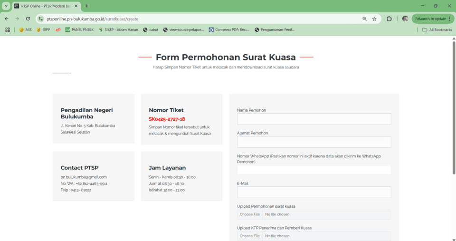Open the SIPP bookmark
This screenshot has width=456, height=241.
(x=43, y=29)
